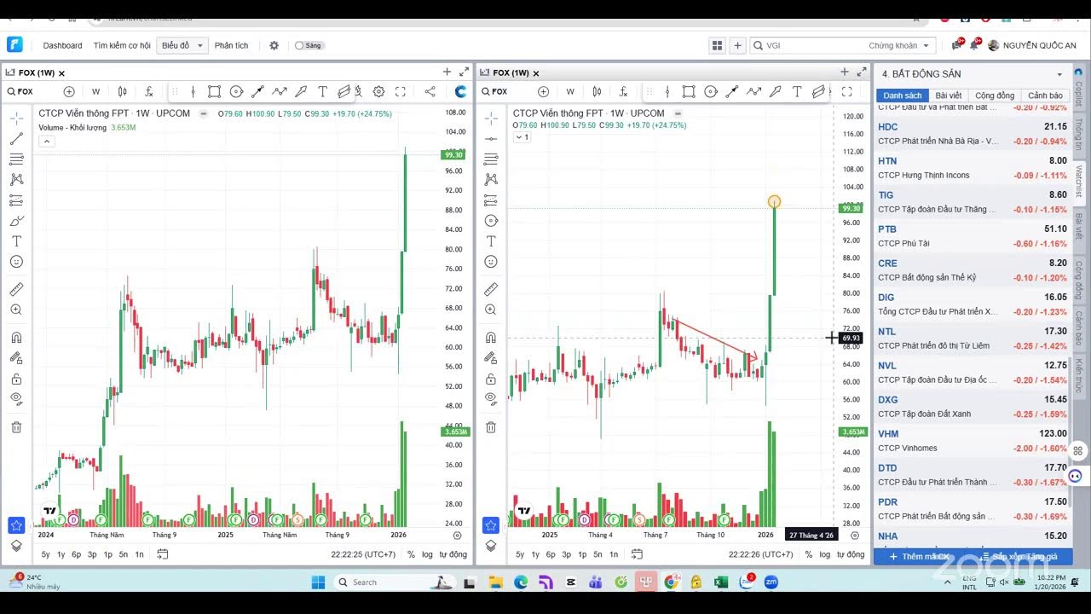Toggle lock all drawings in left chart sidebar

16,379
